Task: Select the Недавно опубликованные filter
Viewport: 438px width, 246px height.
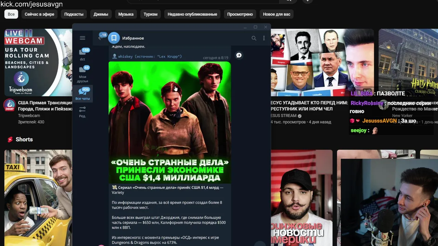Action: (192, 14)
